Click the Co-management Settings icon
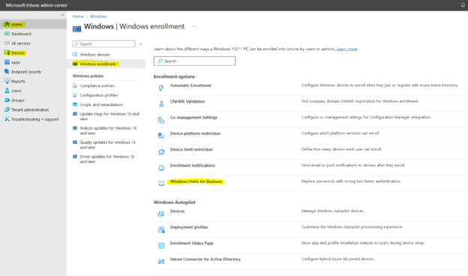 click(x=161, y=120)
